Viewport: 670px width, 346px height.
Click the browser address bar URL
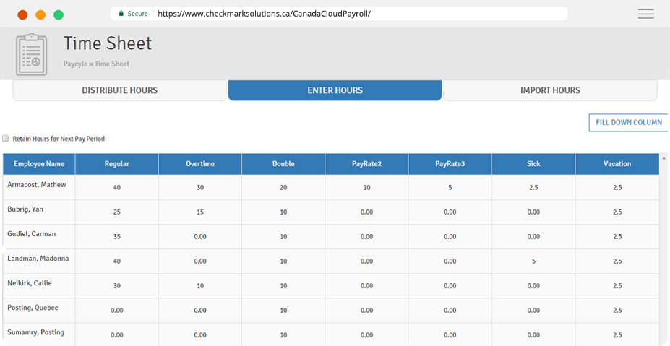[264, 14]
